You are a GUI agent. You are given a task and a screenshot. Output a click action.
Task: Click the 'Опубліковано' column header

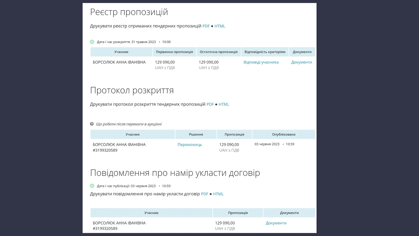coord(284,134)
